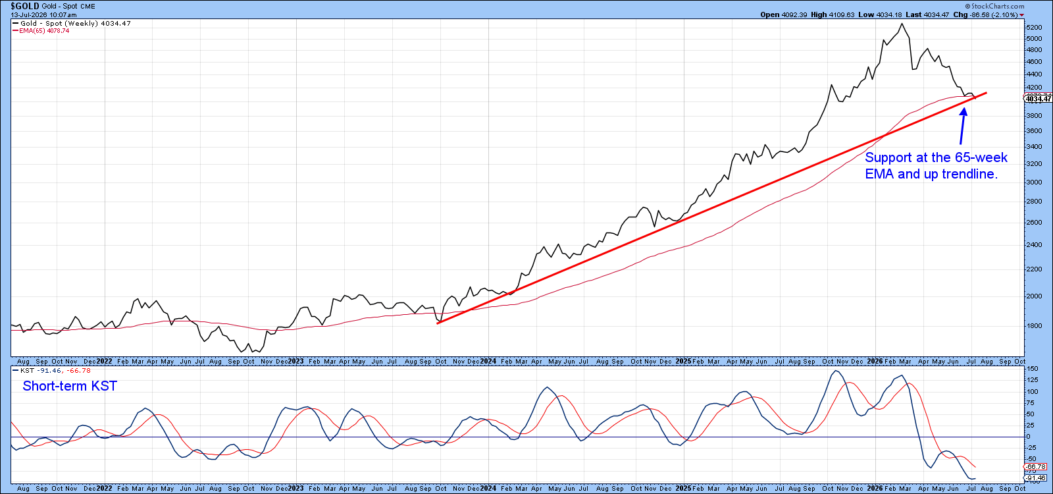Click the 'Gold - Spot (Weekly) 4034.47' legend entry
Image resolution: width=1053 pixels, height=494 pixels.
(x=76, y=23)
